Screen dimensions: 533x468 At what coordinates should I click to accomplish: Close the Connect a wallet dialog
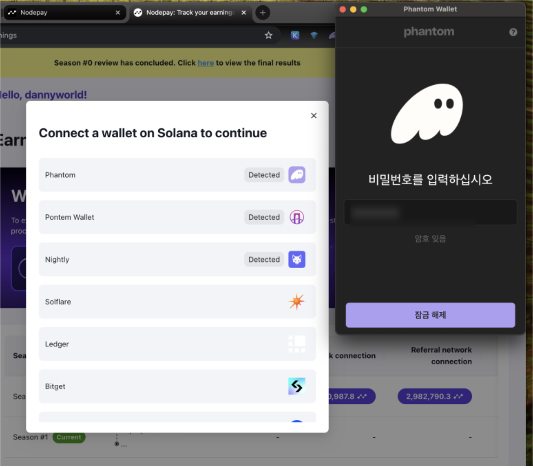pyautogui.click(x=314, y=115)
